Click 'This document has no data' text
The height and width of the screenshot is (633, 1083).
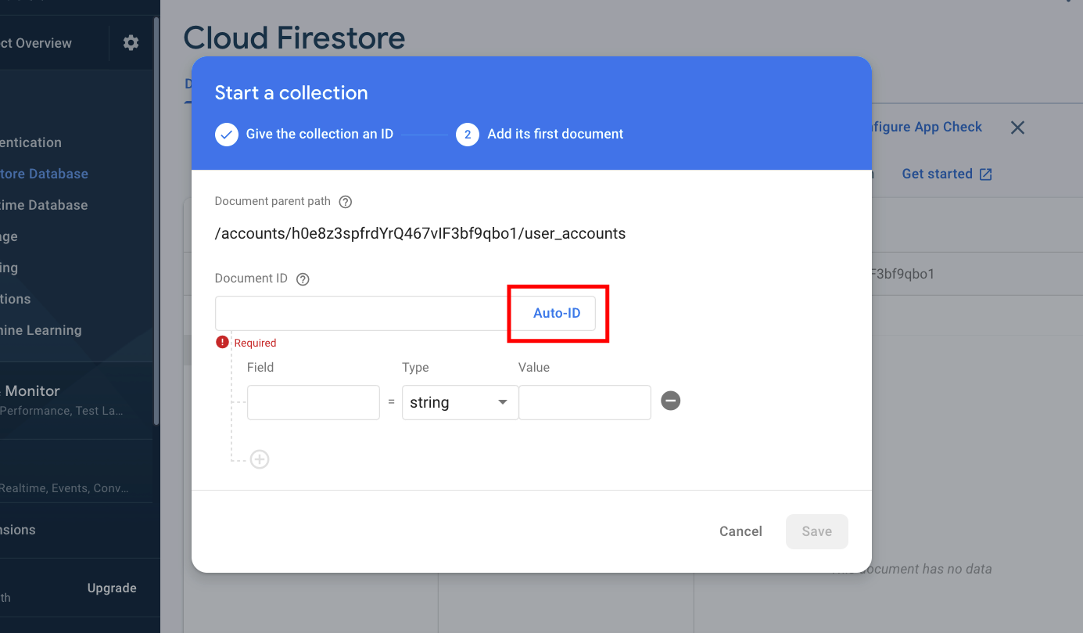(913, 569)
